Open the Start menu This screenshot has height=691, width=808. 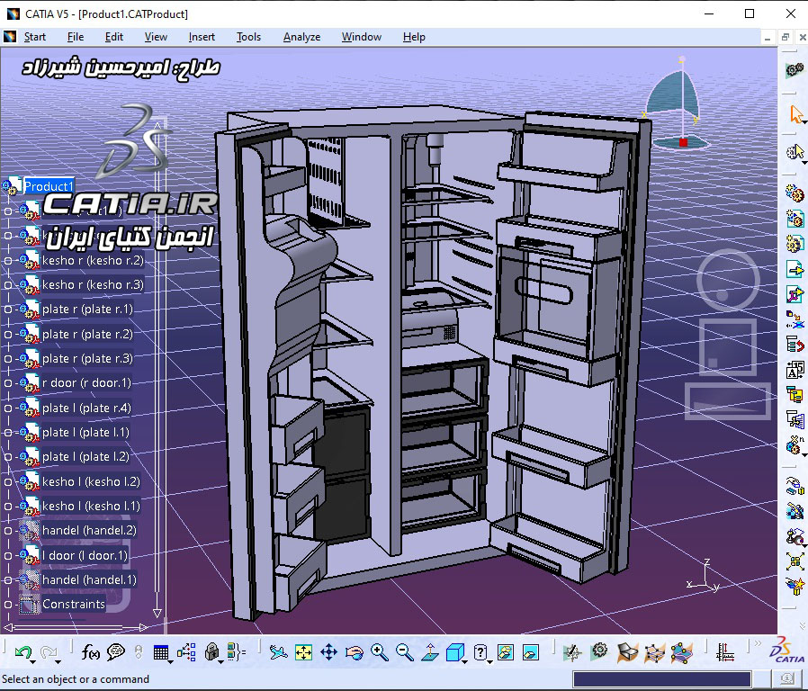[34, 37]
